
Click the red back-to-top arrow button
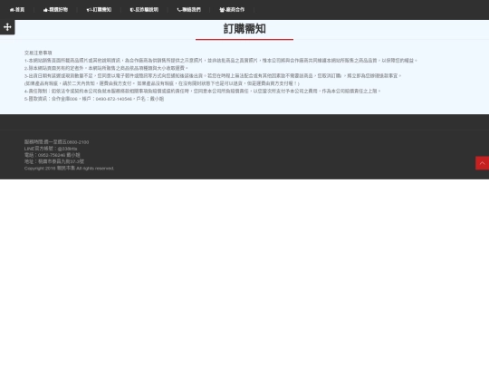point(482,163)
